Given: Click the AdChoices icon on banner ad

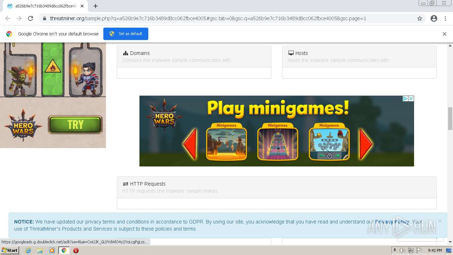Looking at the screenshot, I should tap(406, 99).
